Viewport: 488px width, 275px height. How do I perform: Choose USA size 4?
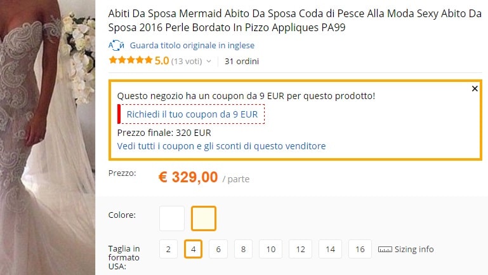coord(194,249)
